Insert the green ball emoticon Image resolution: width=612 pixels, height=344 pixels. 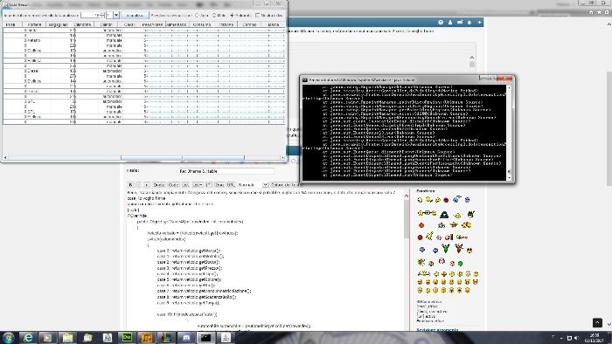460,264
